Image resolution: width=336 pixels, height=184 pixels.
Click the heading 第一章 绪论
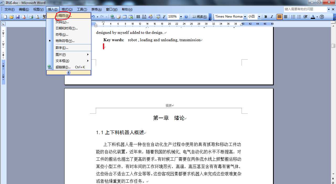(x=169, y=118)
